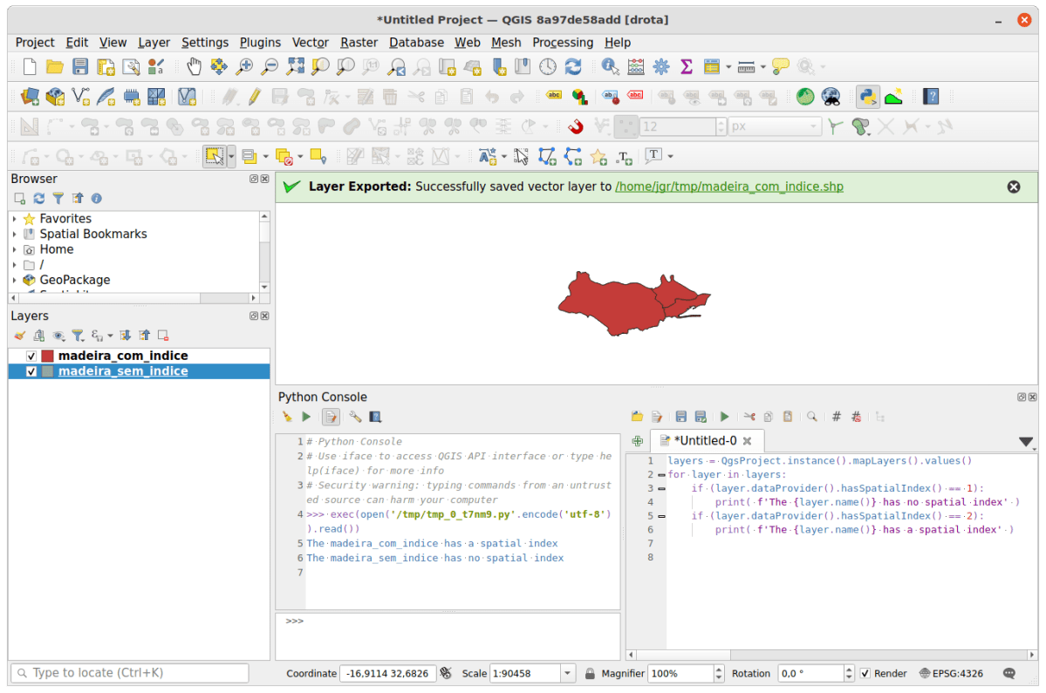Expand the Home folder node
The width and height of the screenshot is (1046, 693).
15,250
